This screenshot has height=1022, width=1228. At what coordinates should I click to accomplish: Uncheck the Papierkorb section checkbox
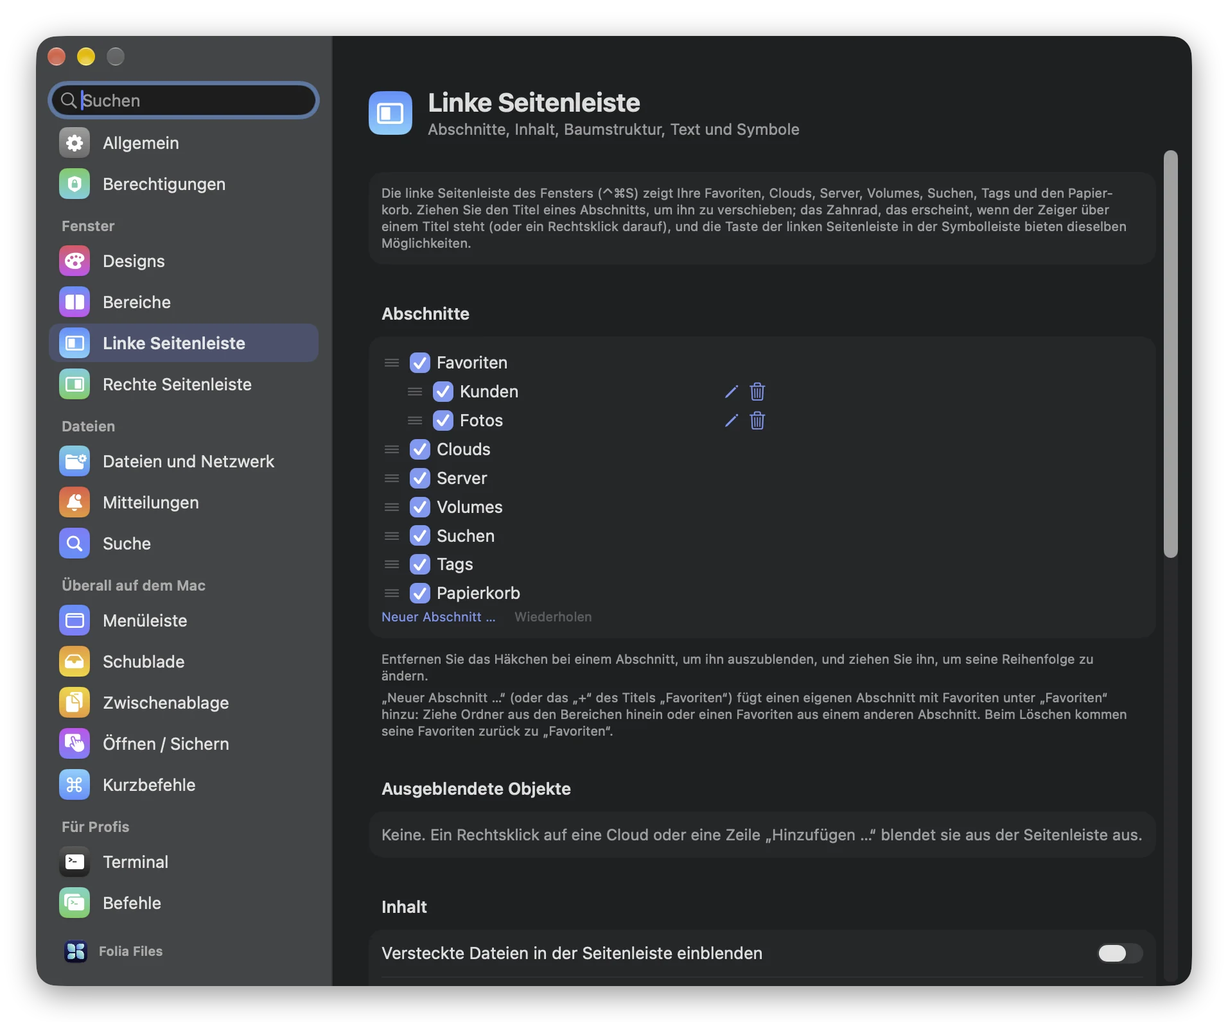pos(420,593)
